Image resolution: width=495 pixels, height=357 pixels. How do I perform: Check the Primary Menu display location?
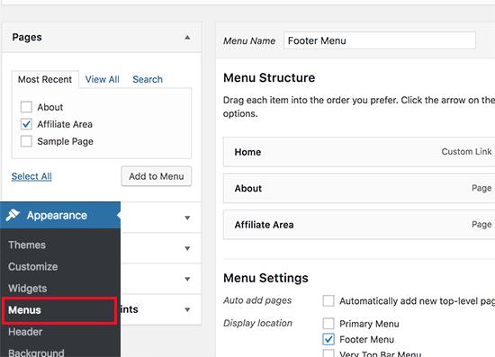click(328, 323)
